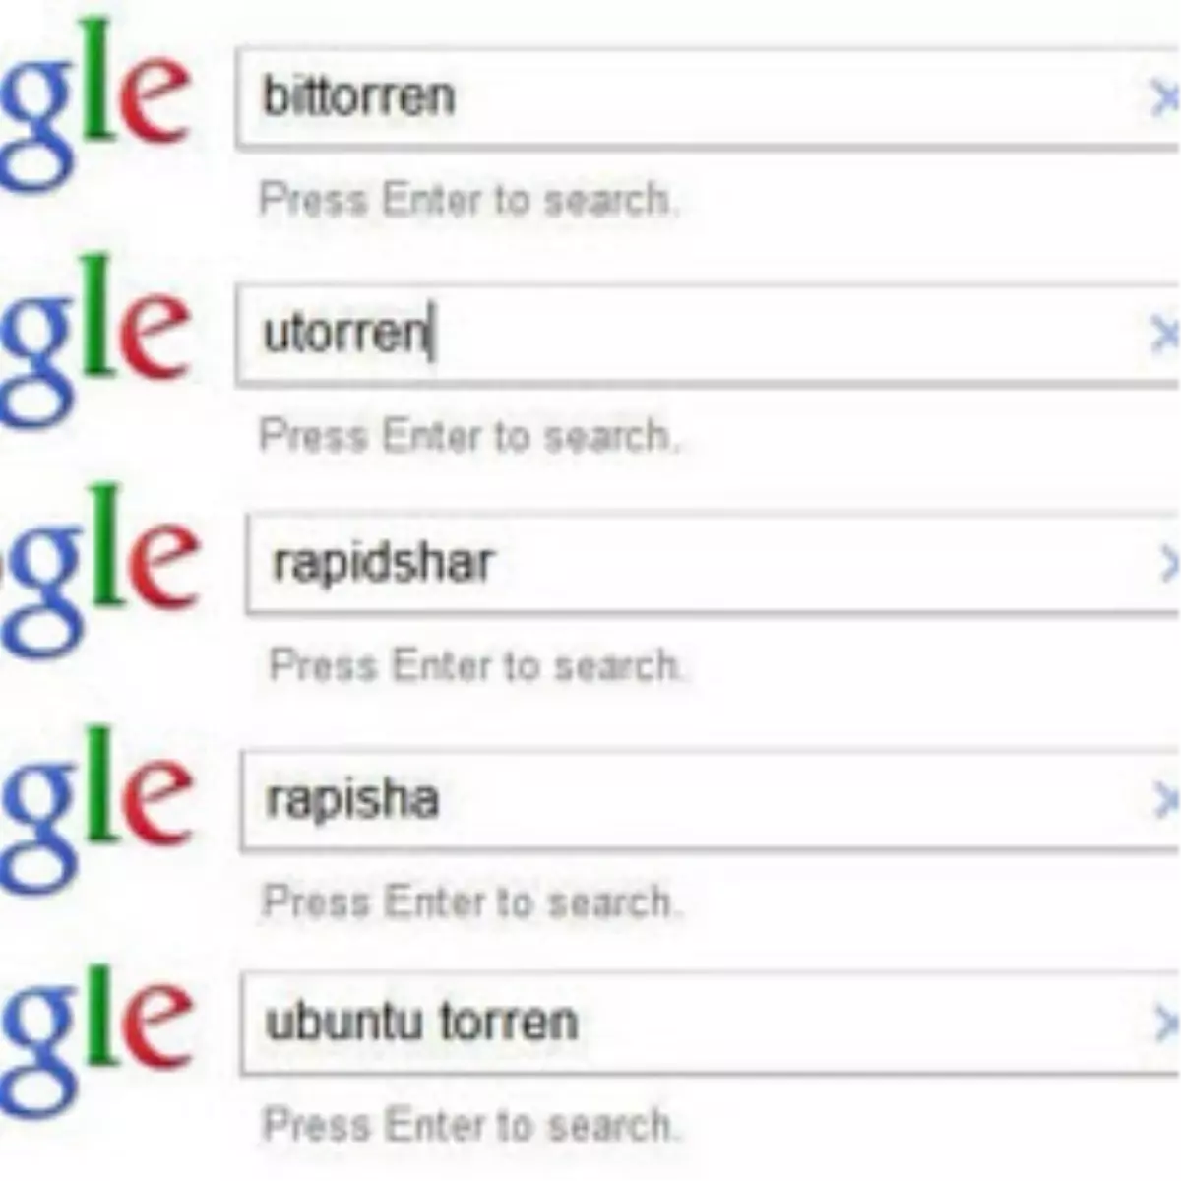Clear the 'bittorren' search query
Image resolution: width=1181 pixels, height=1181 pixels.
tap(1166, 95)
